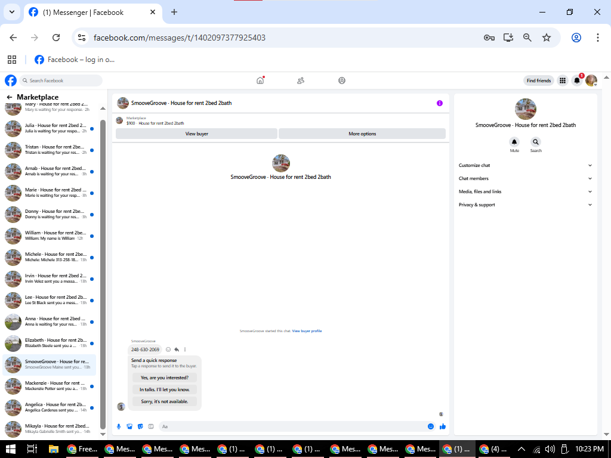Show hidden system tray icons chevron
The width and height of the screenshot is (611, 458).
pyautogui.click(x=521, y=449)
